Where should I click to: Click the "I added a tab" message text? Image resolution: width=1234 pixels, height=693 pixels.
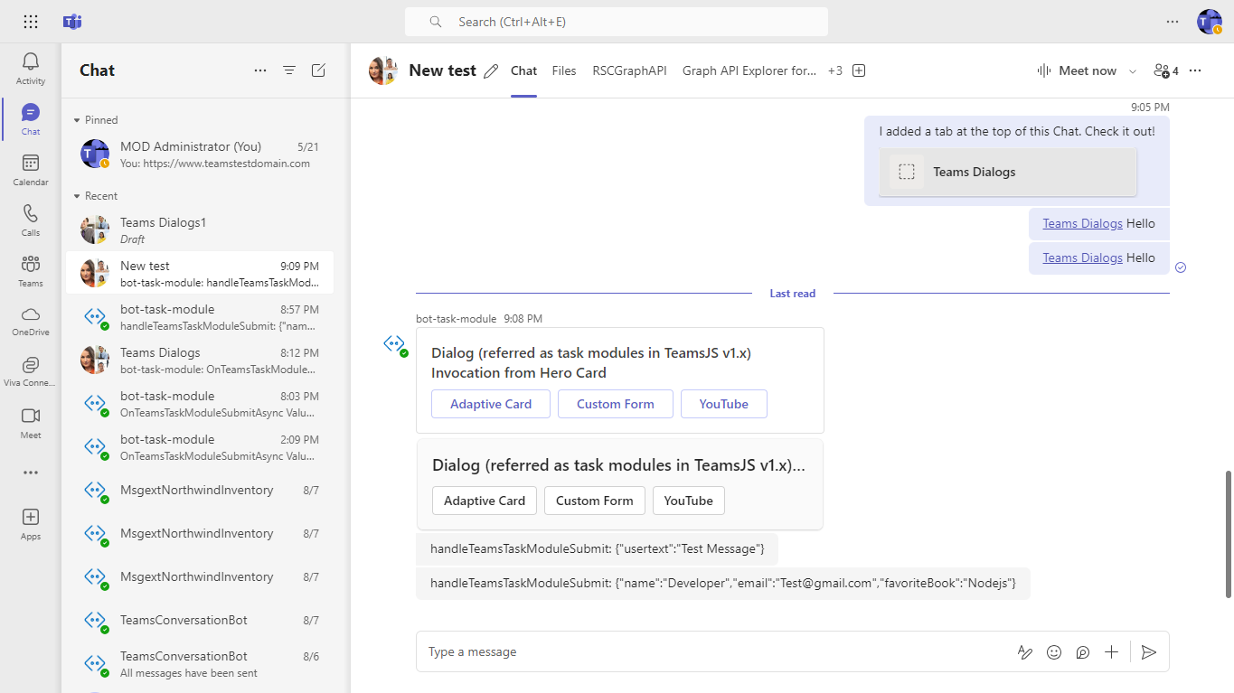[x=1017, y=131]
